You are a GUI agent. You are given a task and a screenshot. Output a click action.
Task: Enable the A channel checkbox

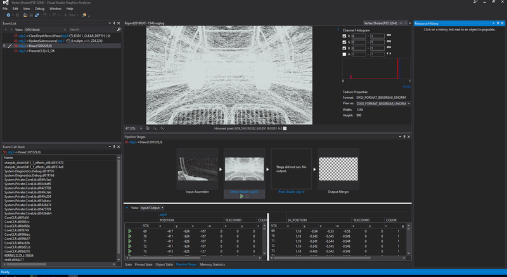click(x=344, y=54)
